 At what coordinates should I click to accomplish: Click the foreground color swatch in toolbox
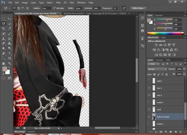[5, 69]
